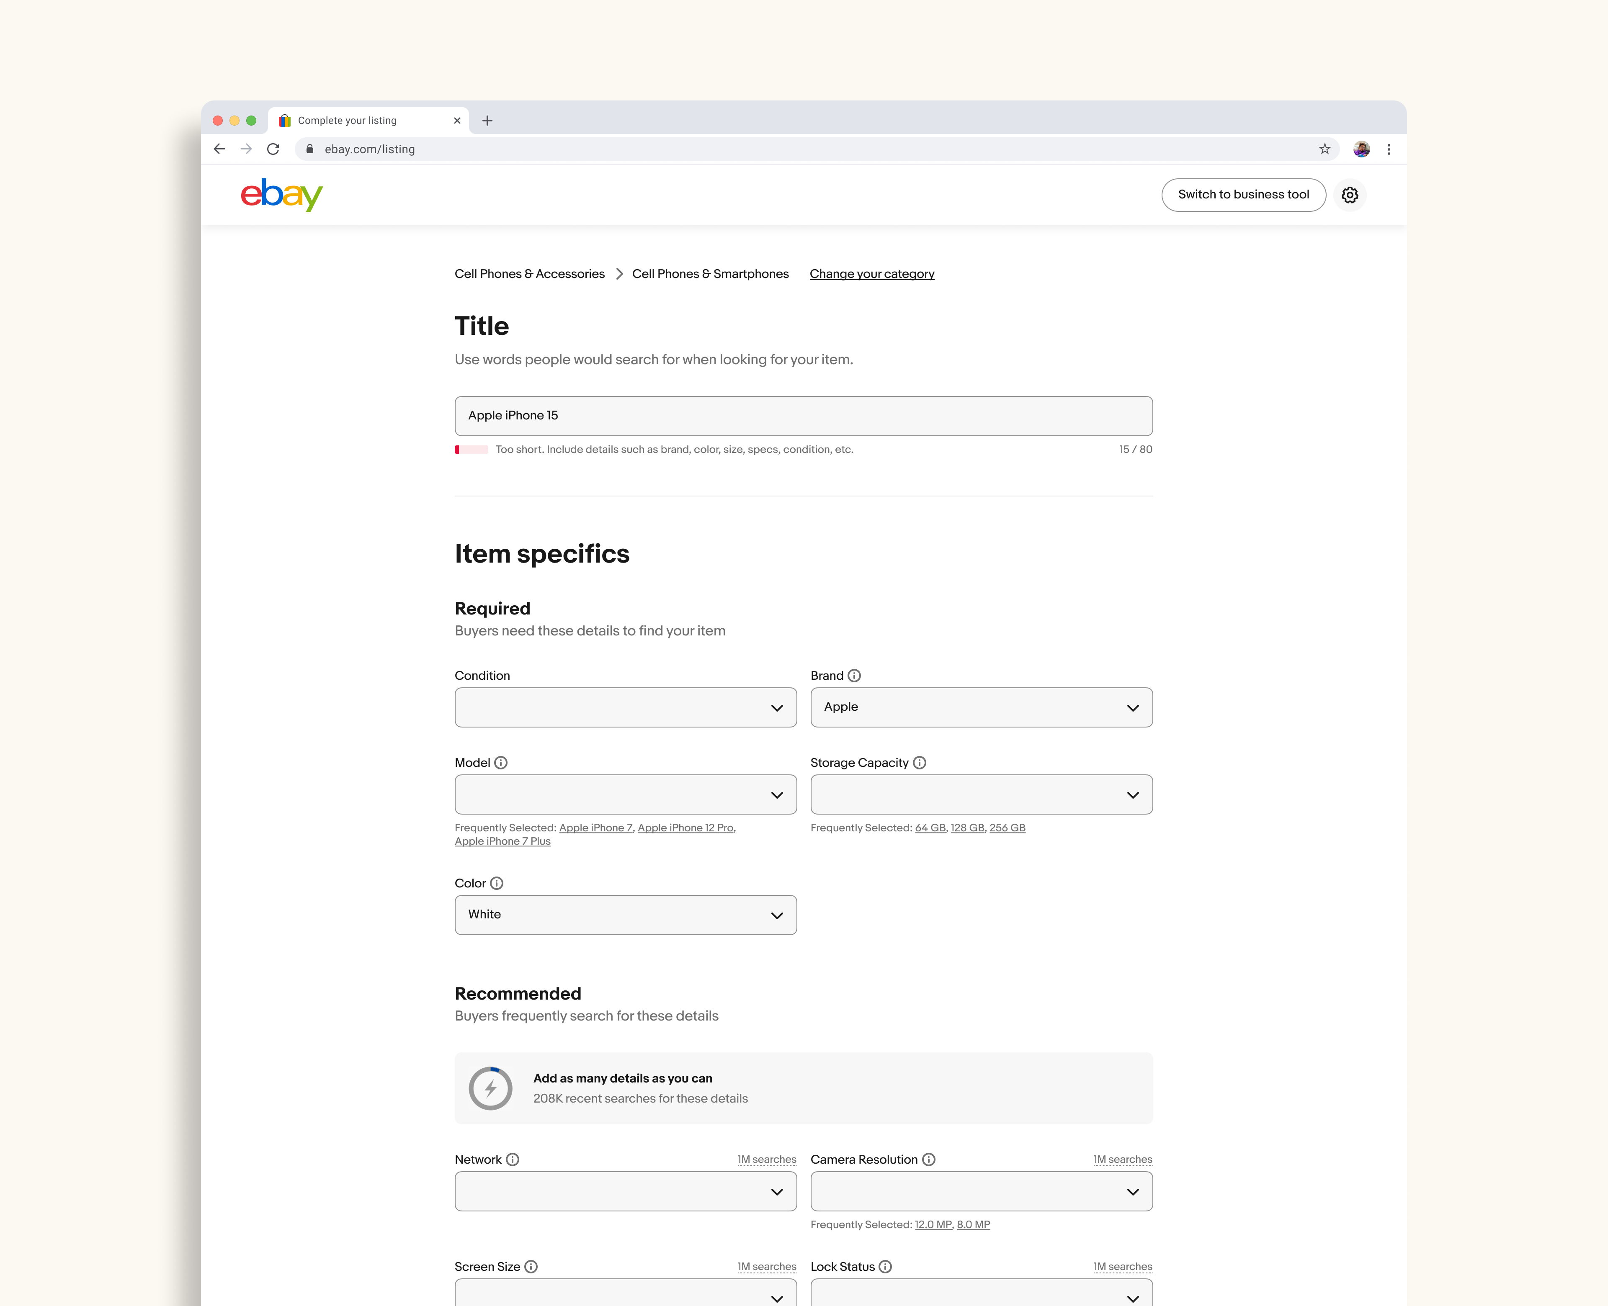Click 1M searches next to Lock Status
Viewport: 1608px width, 1306px height.
coord(1123,1267)
